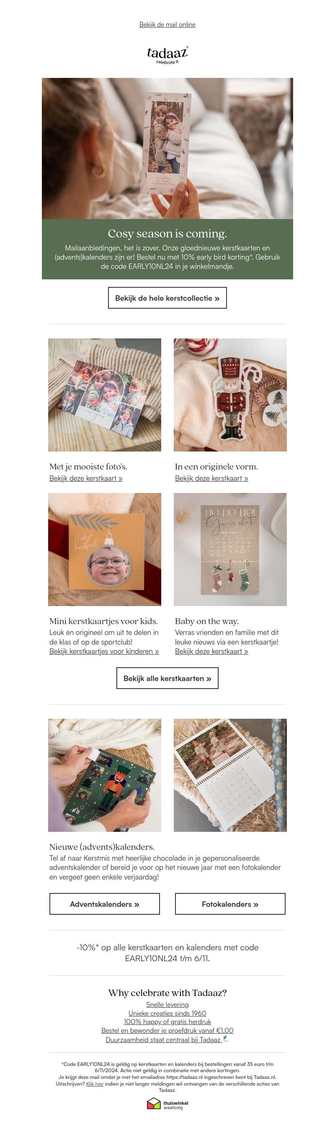Open the "Bekijk de mail online" link
Viewport: 335px width, 1125px height.
point(167,24)
